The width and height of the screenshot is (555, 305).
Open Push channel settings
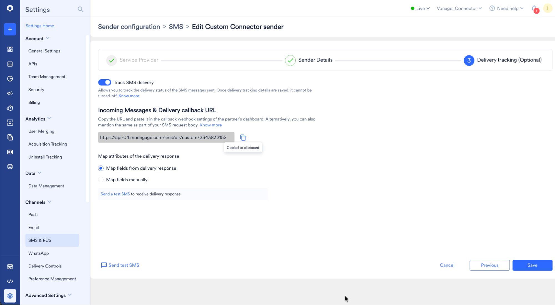click(x=33, y=215)
